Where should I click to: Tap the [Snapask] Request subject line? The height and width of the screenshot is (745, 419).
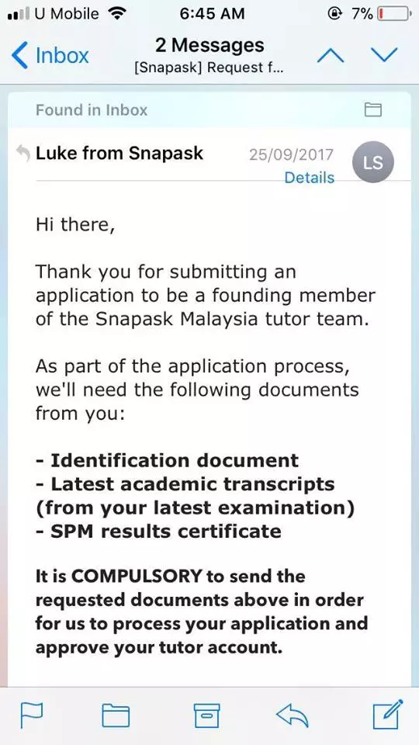pyautogui.click(x=209, y=68)
